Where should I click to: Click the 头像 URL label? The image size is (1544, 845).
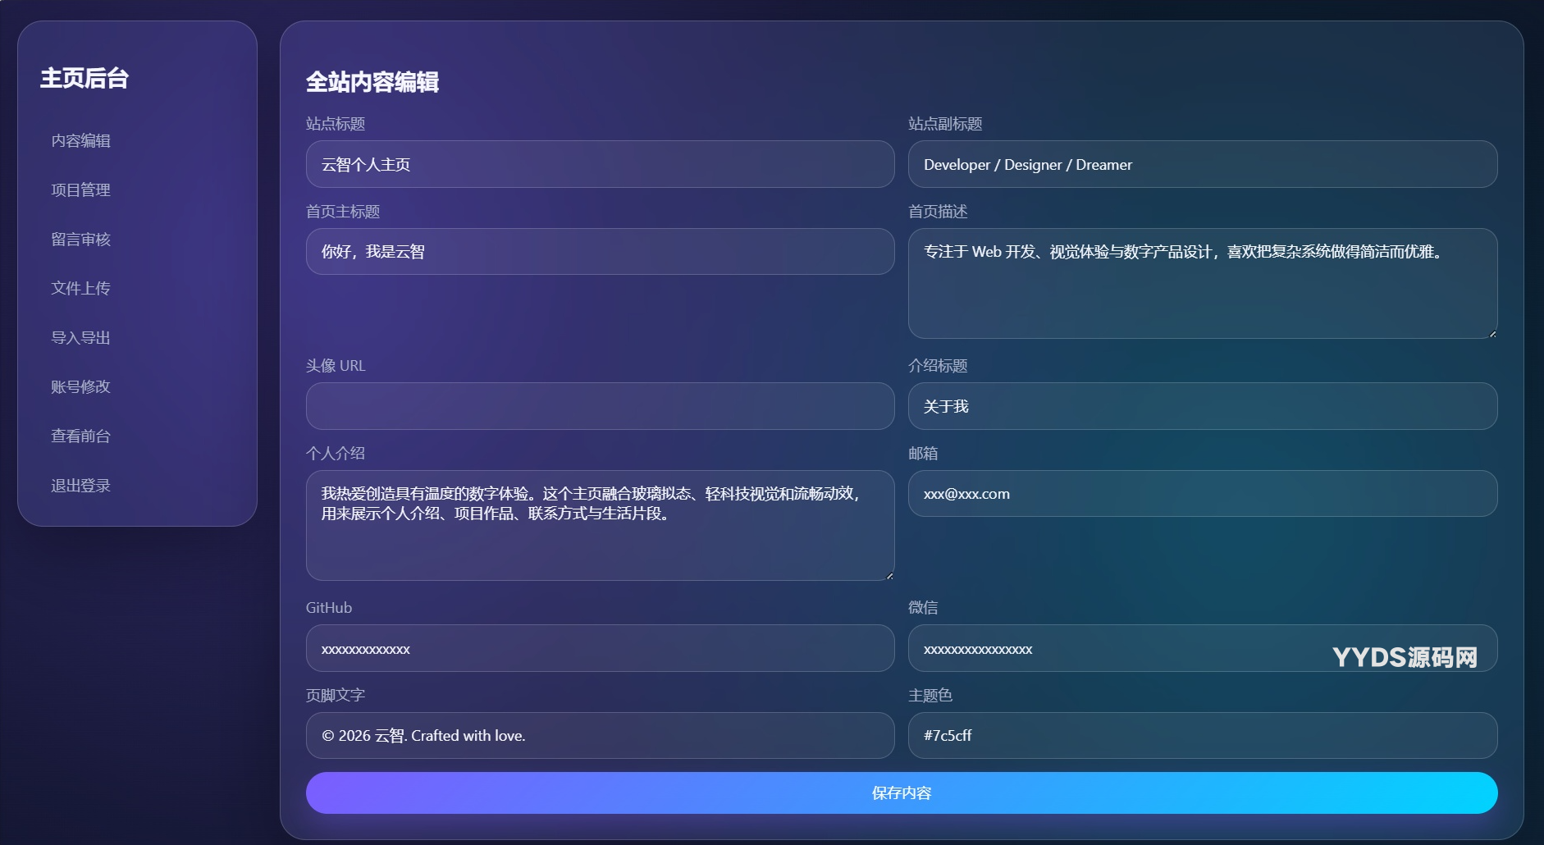pyautogui.click(x=336, y=366)
